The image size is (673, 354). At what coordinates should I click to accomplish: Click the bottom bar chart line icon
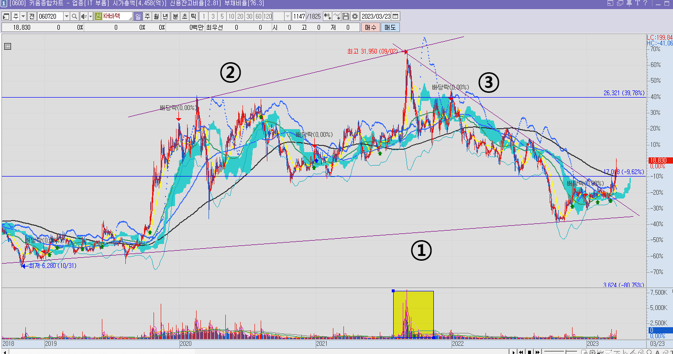(600, 352)
